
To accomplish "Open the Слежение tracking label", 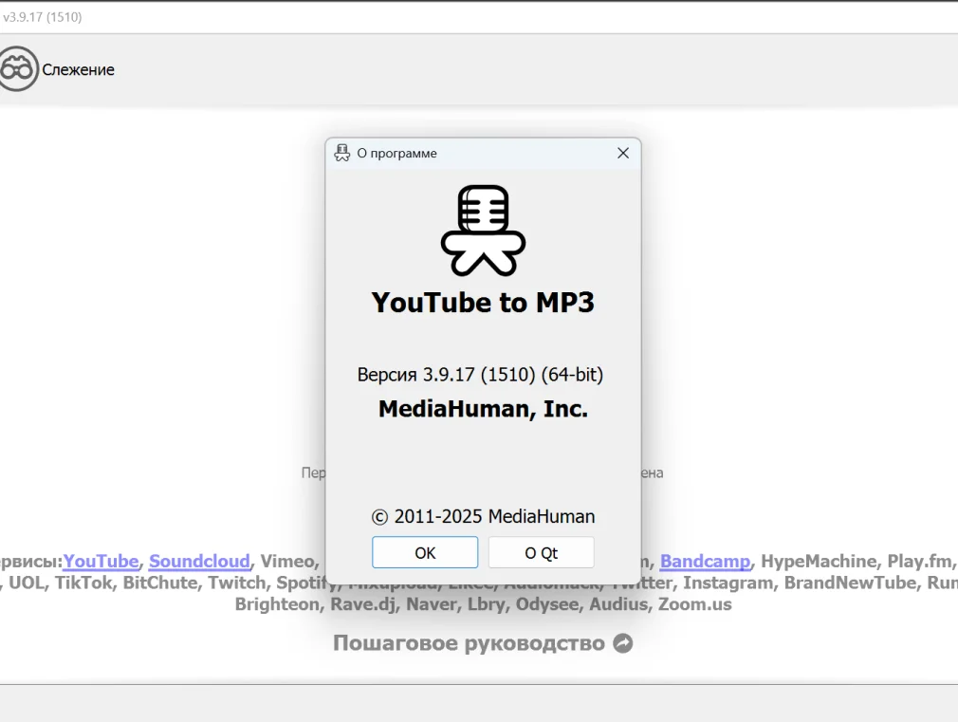I will (78, 69).
